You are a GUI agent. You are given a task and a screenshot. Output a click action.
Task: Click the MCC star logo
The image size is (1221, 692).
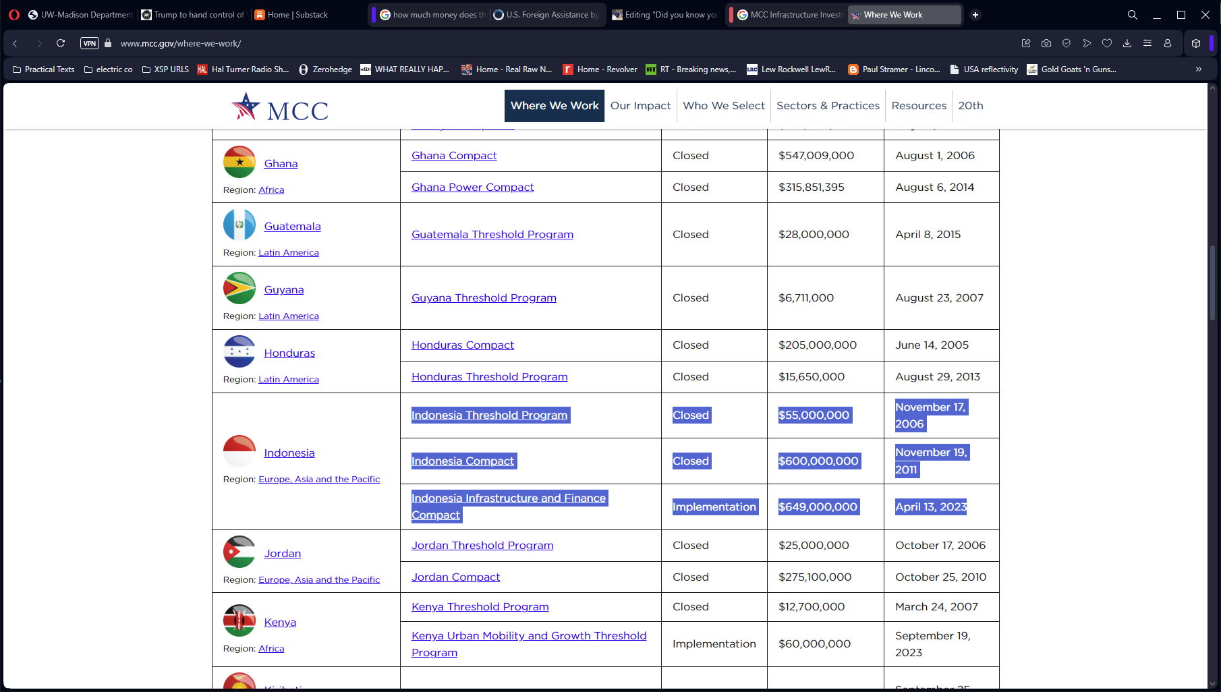tap(279, 107)
